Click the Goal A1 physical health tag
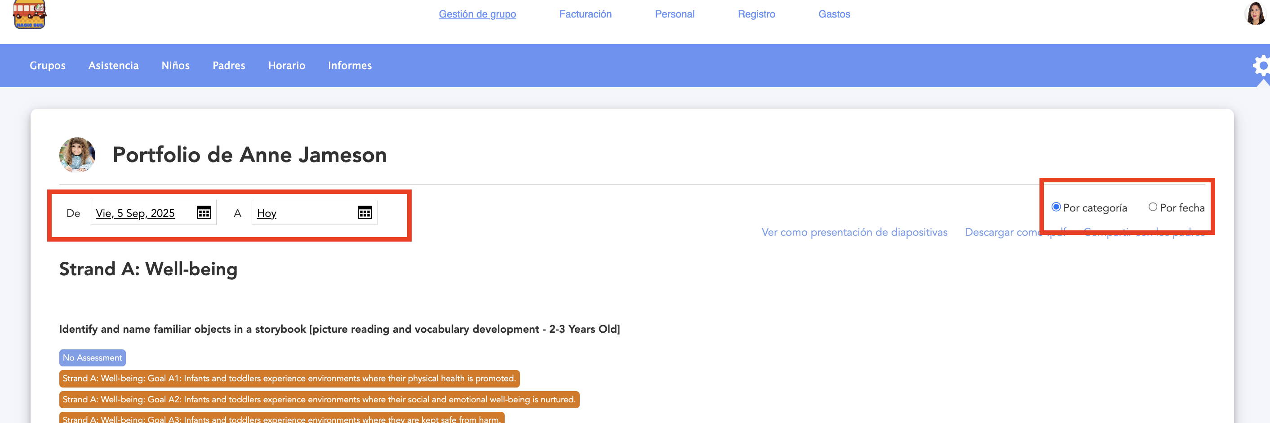This screenshot has height=423, width=1270. pyautogui.click(x=289, y=379)
